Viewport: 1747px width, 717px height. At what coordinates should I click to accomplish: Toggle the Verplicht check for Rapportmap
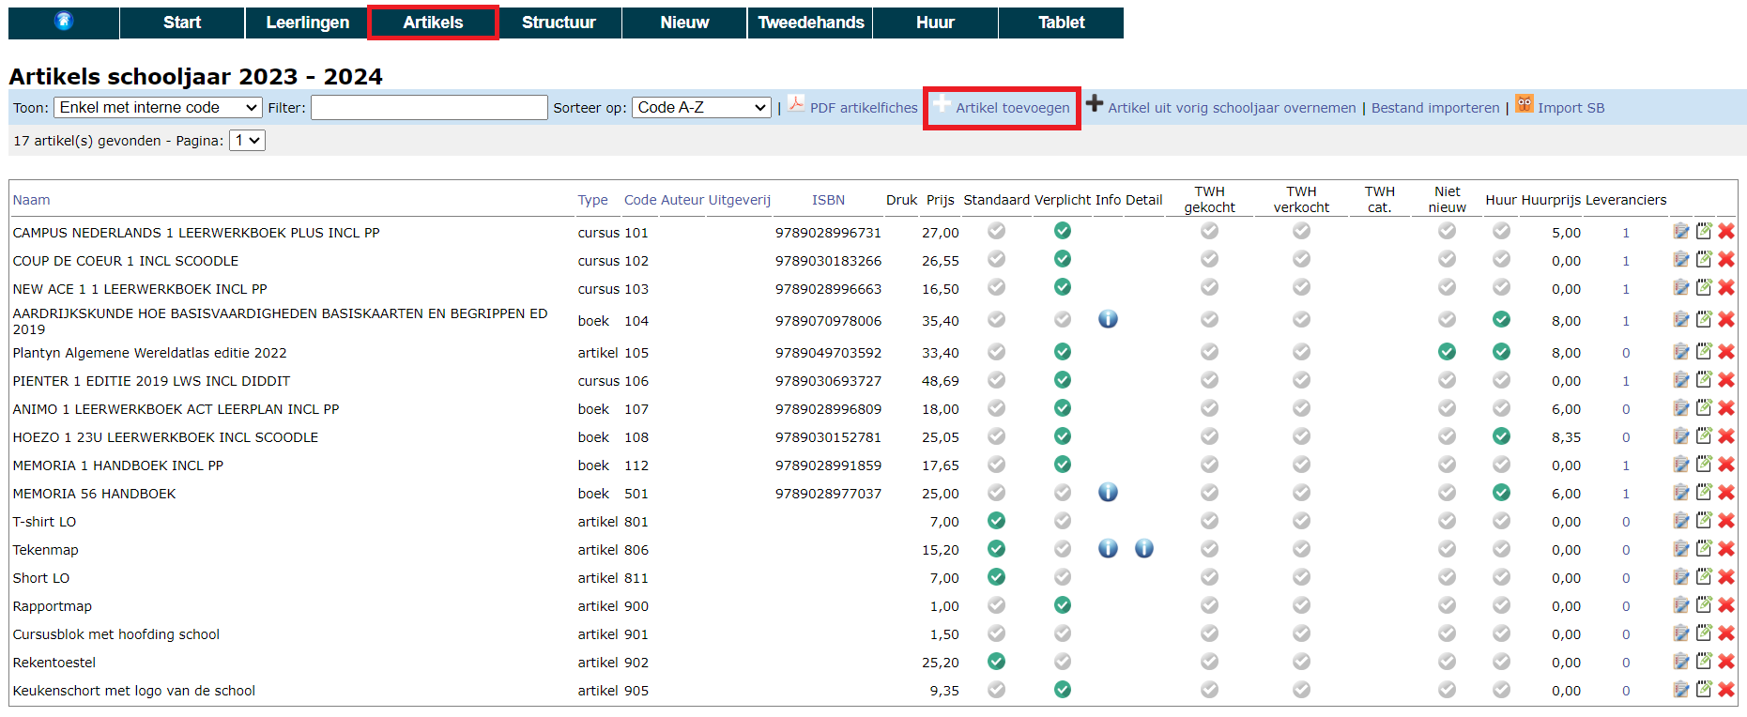(x=1062, y=604)
